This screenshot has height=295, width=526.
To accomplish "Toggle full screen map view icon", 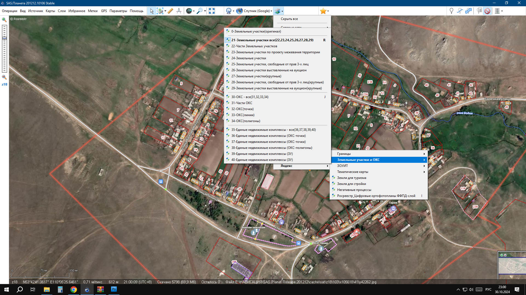I will point(211,11).
